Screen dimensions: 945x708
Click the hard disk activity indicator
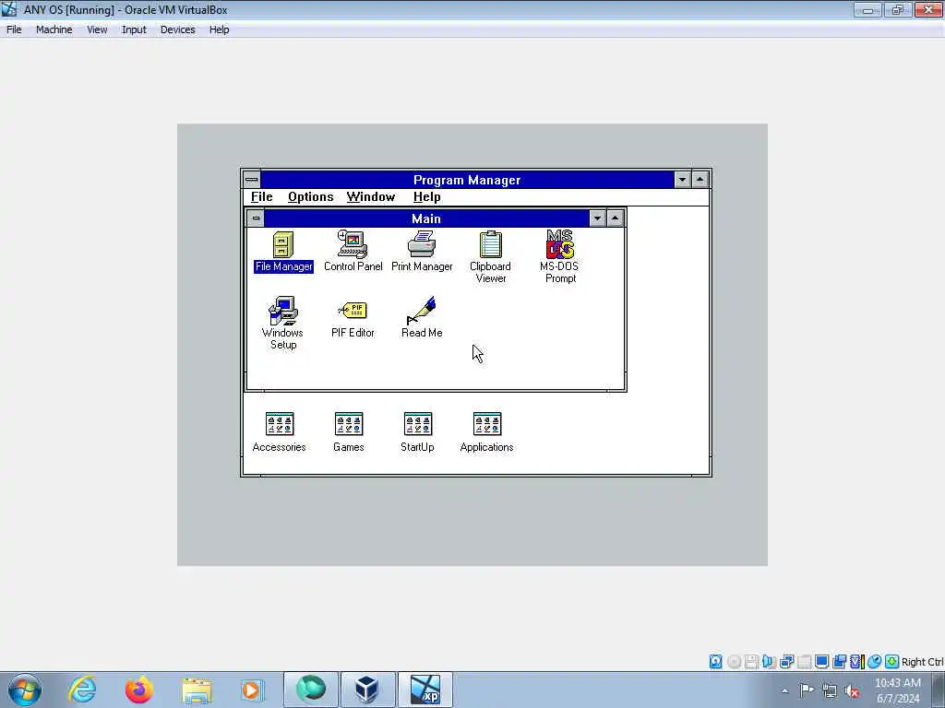(715, 662)
